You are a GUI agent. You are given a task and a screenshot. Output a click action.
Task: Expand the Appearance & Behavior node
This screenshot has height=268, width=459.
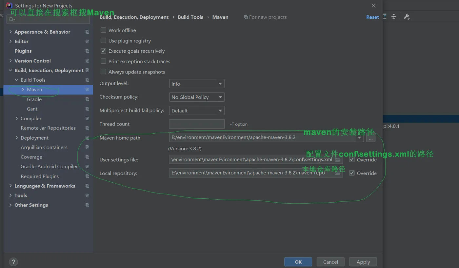tap(10, 32)
